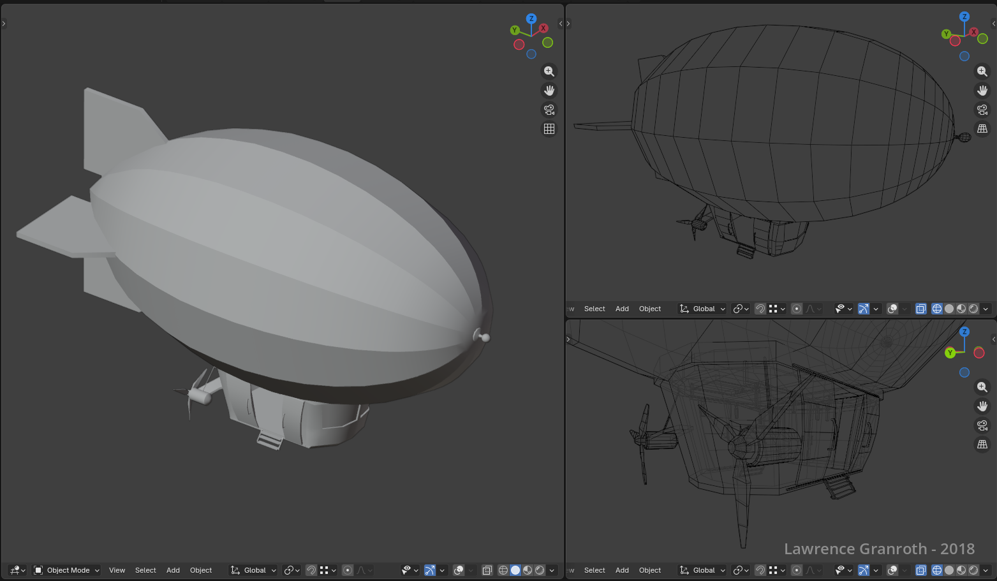This screenshot has width=997, height=581.
Task: Click the pan hand icon in the main viewport
Action: tap(549, 91)
